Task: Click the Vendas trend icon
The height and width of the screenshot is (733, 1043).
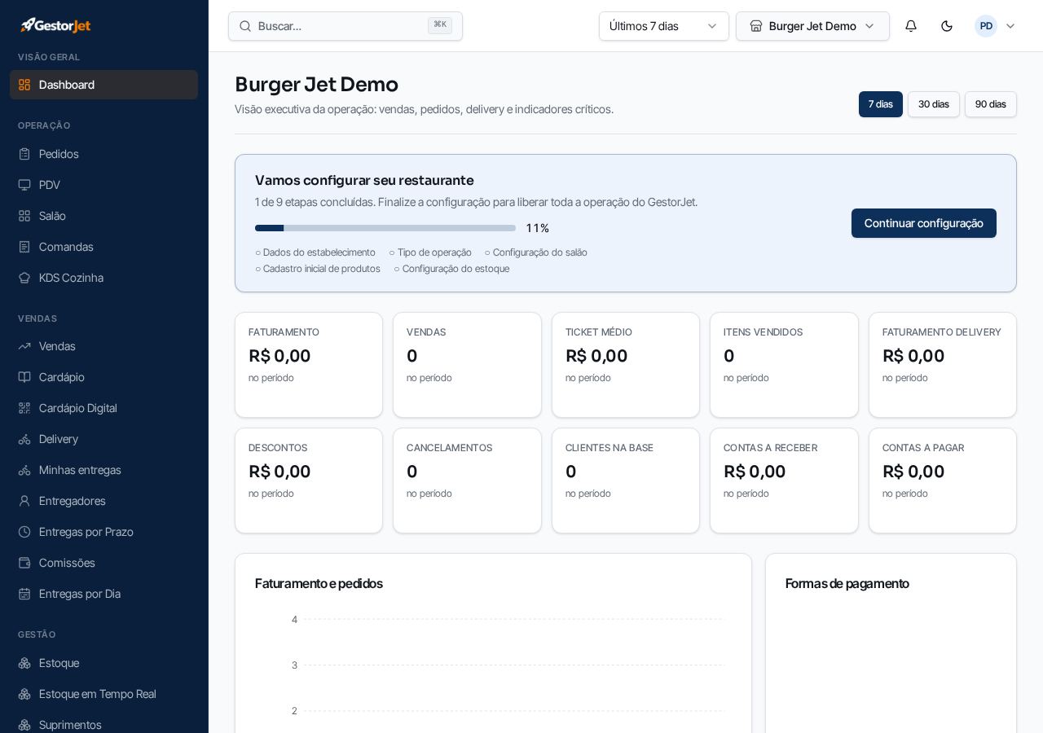Action: click(24, 346)
